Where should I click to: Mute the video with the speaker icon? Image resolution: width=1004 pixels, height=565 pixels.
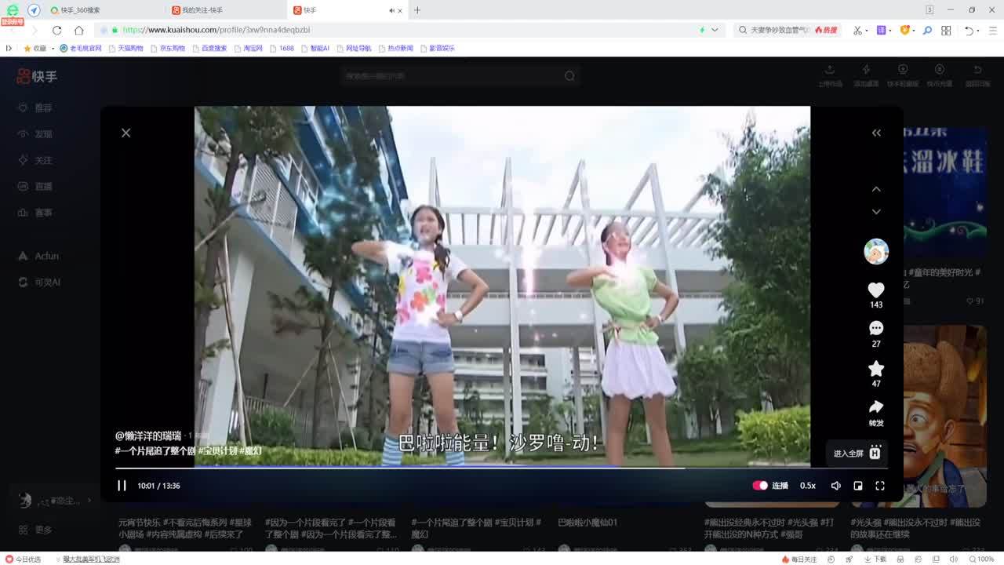835,486
